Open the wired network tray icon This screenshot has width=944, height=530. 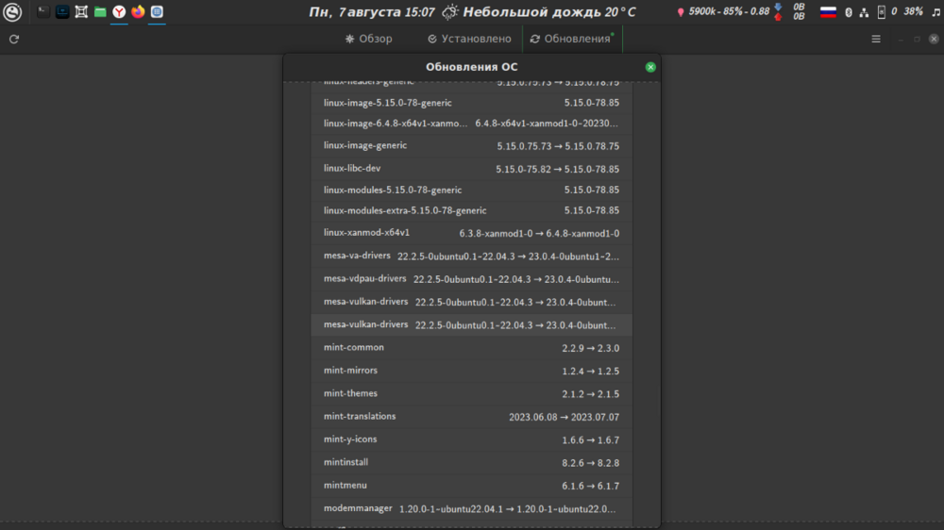point(864,12)
